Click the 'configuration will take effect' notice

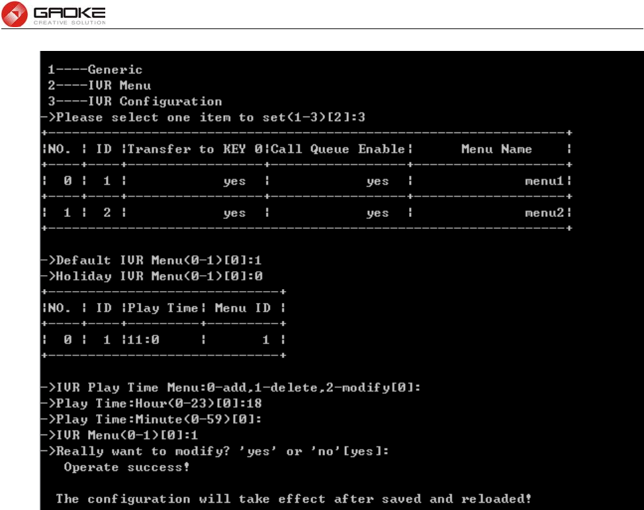click(294, 499)
